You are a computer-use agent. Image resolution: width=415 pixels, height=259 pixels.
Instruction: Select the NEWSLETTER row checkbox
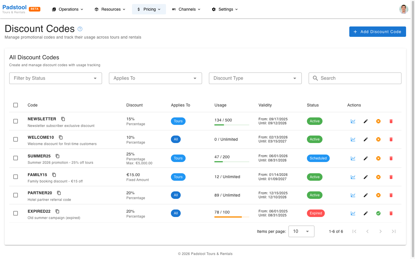coord(16,121)
